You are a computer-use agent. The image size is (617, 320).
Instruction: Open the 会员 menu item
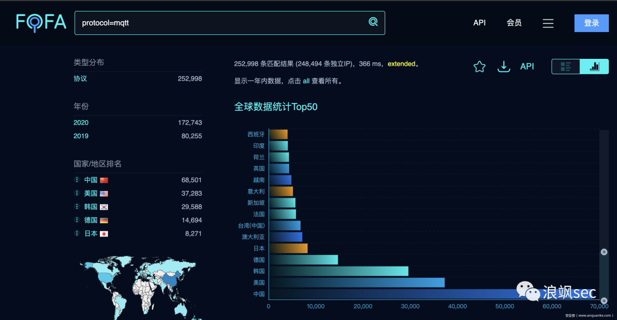point(514,23)
